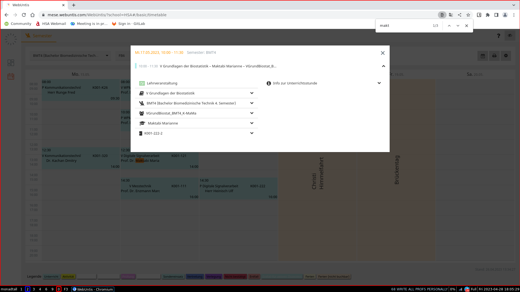Click the info circle icon

pyautogui.click(x=269, y=83)
